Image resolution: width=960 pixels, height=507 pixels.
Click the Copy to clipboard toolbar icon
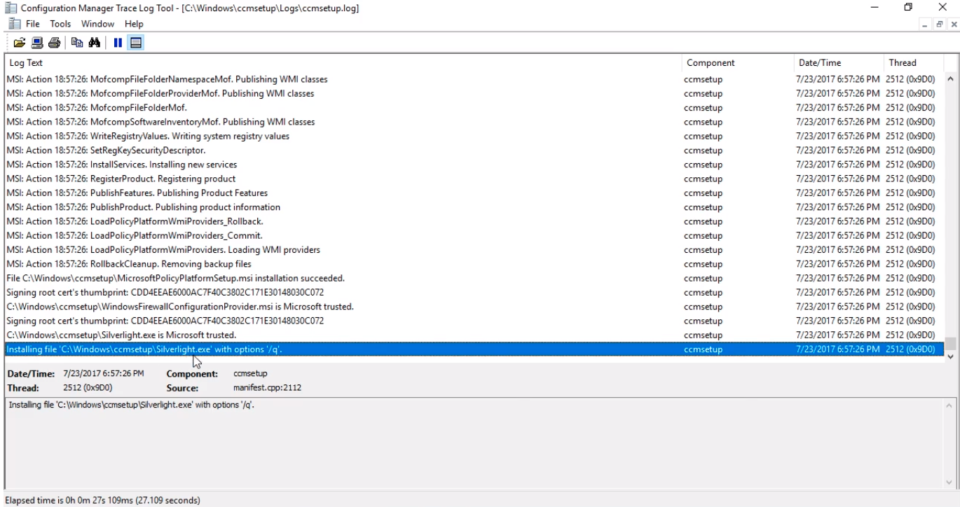(77, 43)
